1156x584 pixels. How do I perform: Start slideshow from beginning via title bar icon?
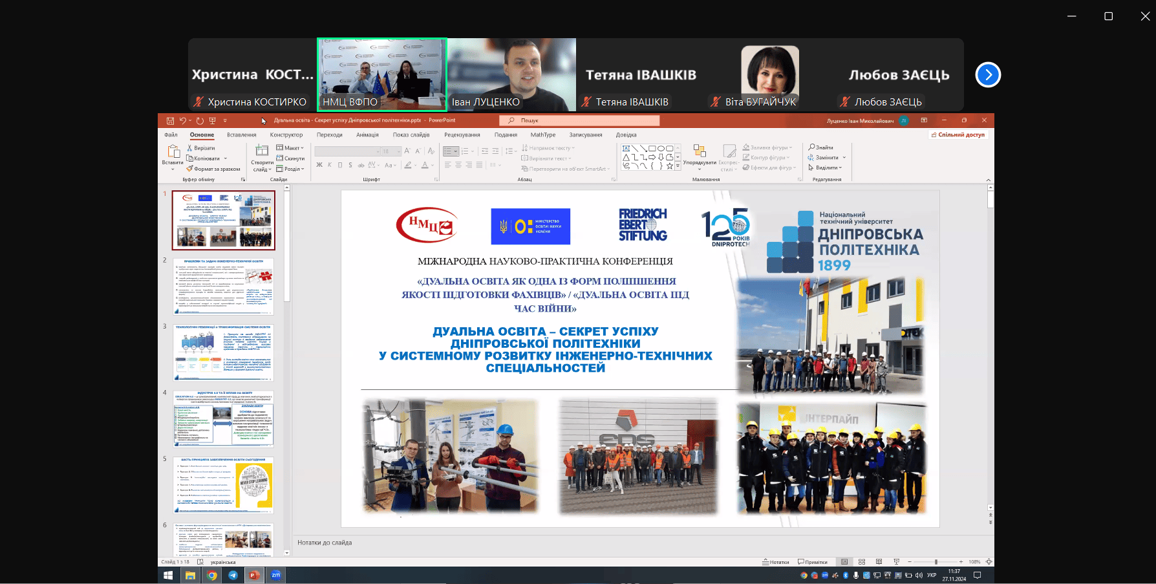pyautogui.click(x=212, y=121)
